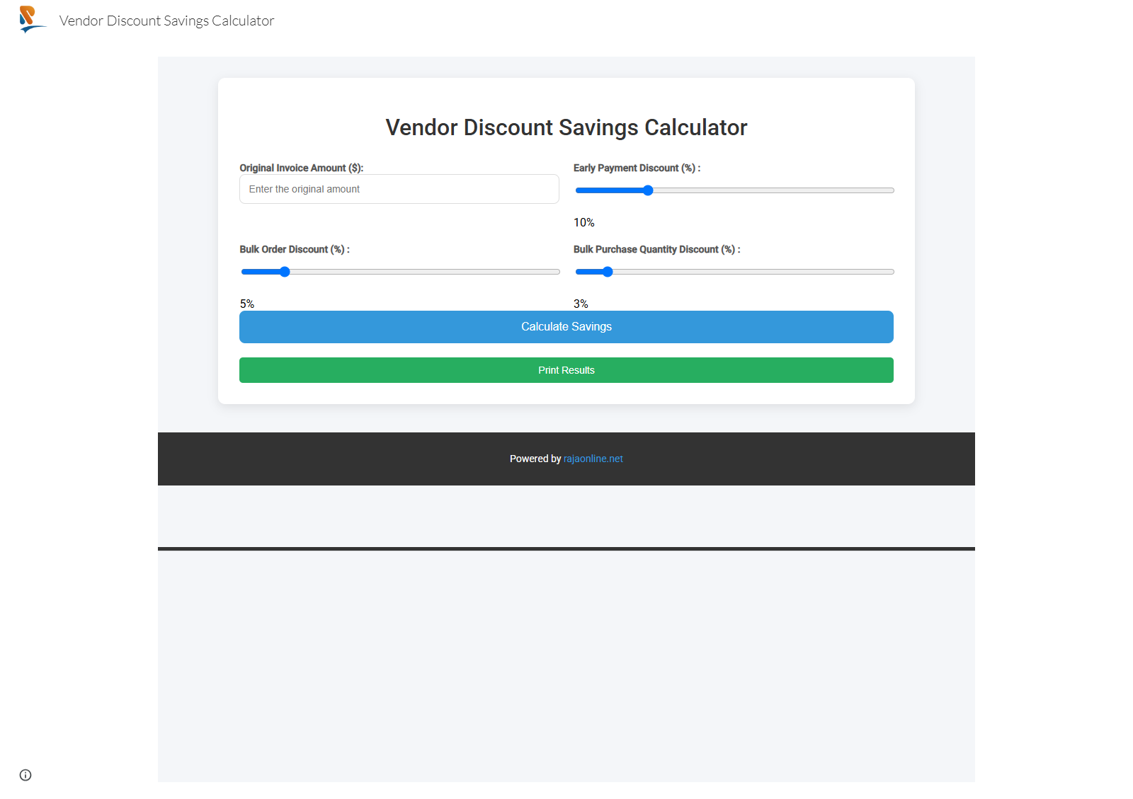Click the 10% discount value text
Screen dimensions: 1133x799
pyautogui.click(x=584, y=222)
